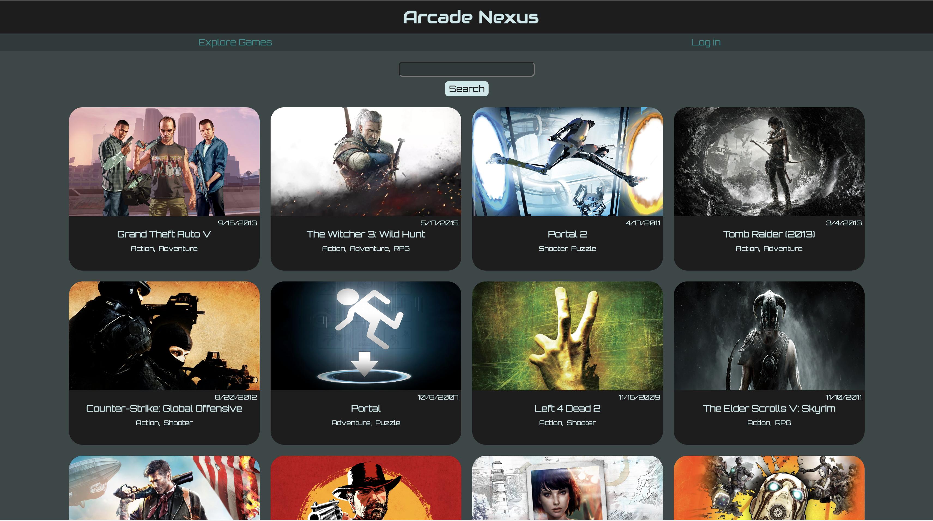
Task: Open the BioShock Infinite airship cover thumbnail
Action: pyautogui.click(x=164, y=488)
